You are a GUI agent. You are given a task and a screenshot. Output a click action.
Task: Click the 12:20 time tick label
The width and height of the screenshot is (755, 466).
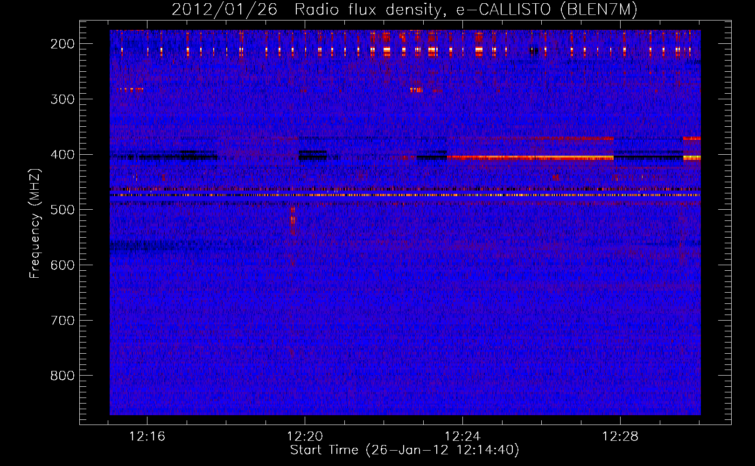pos(305,437)
